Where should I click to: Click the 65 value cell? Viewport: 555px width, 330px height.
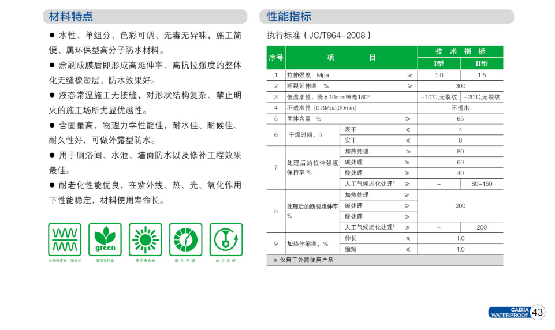click(x=460, y=119)
